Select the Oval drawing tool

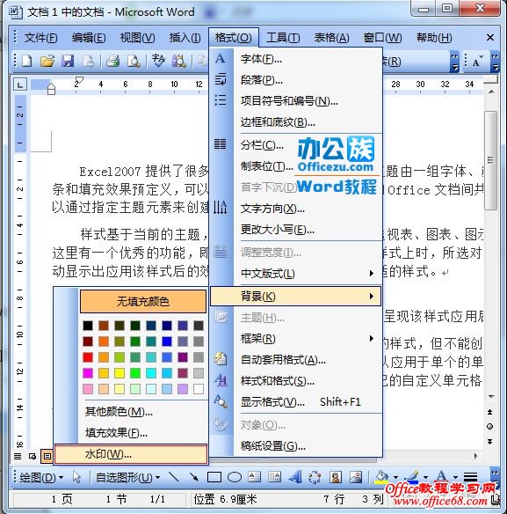tap(235, 477)
